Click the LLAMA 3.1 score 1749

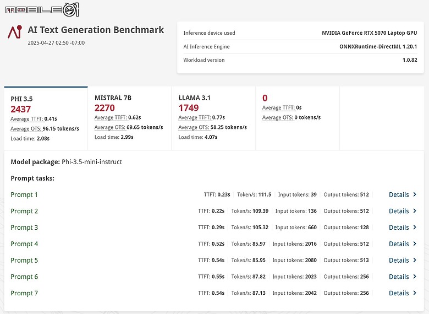189,108
